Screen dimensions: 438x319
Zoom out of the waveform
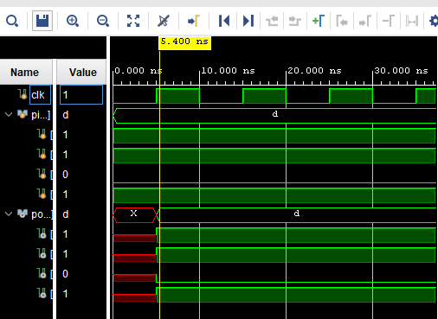pyautogui.click(x=103, y=21)
